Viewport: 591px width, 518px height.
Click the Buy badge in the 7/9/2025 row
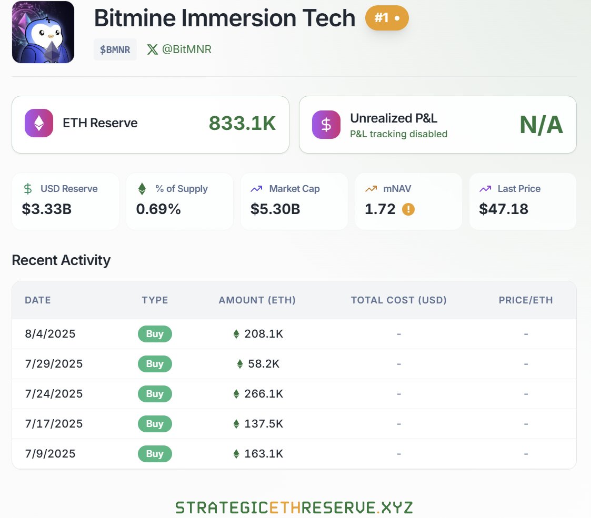[x=155, y=454]
